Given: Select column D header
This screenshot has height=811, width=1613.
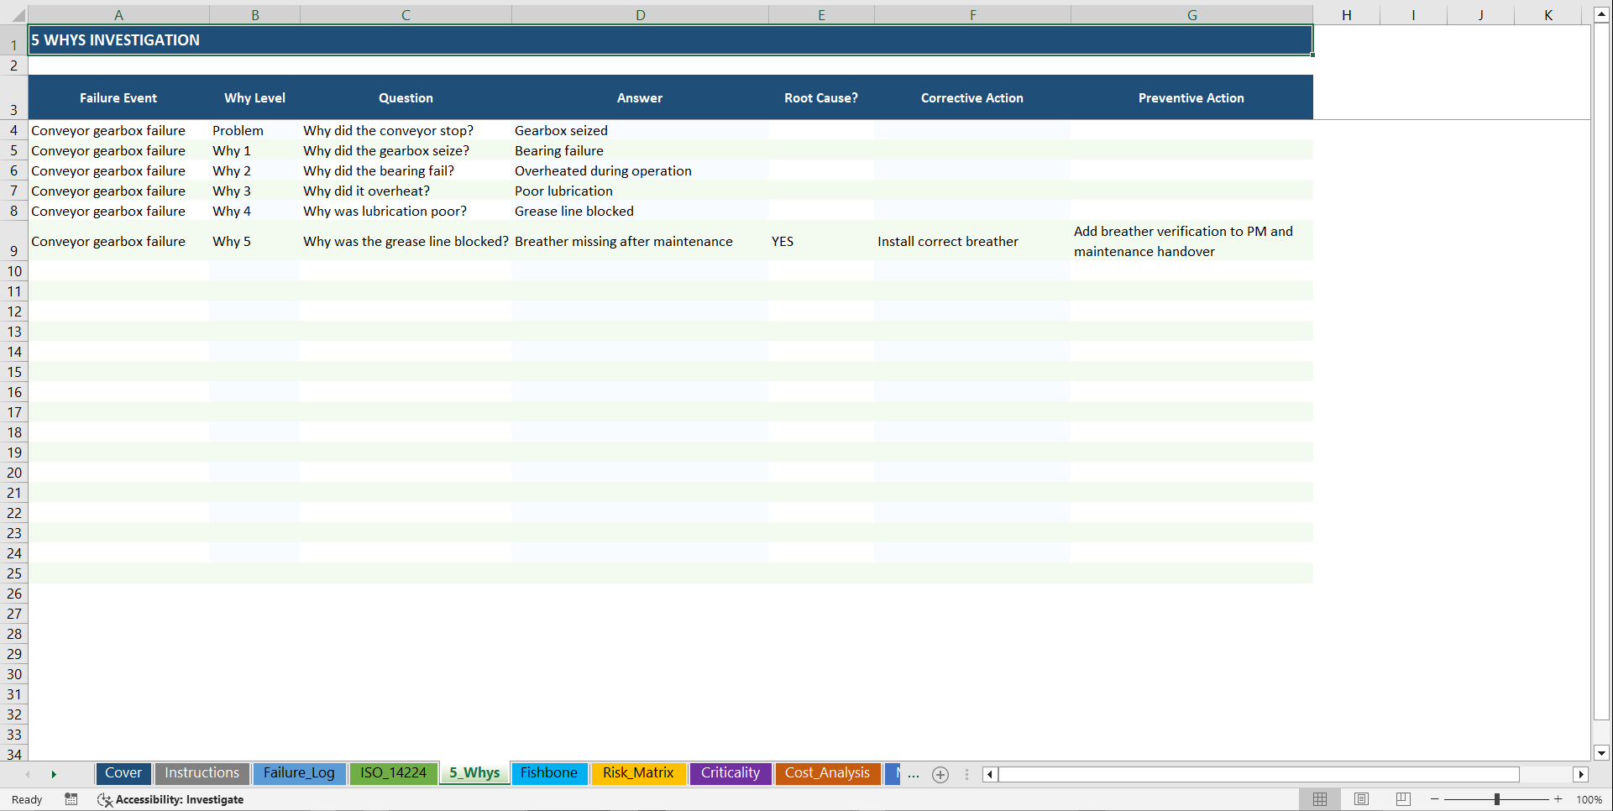Looking at the screenshot, I should (640, 14).
